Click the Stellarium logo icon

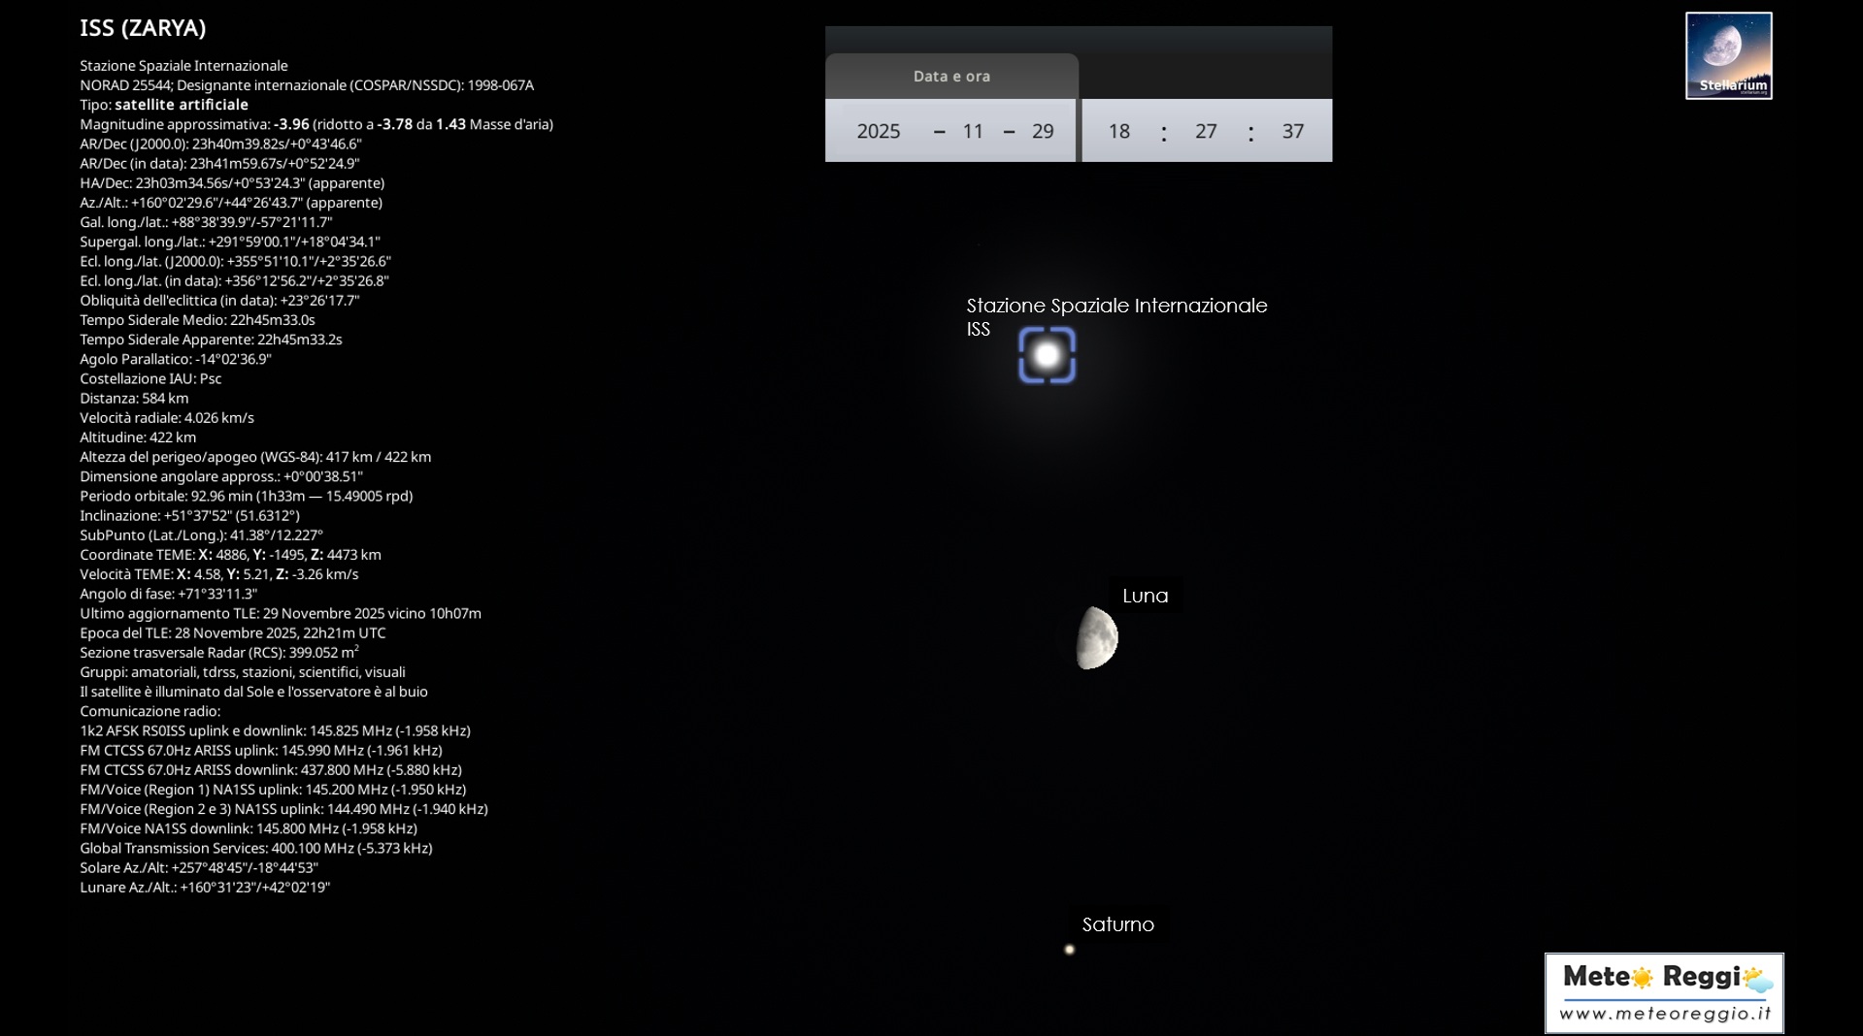1728,55
